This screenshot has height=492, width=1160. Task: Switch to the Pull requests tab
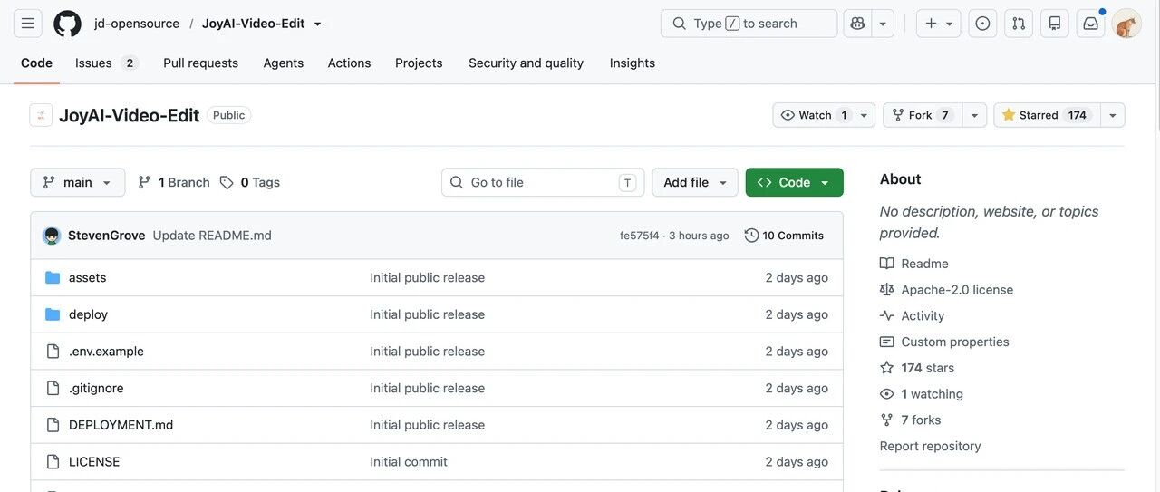coord(200,63)
